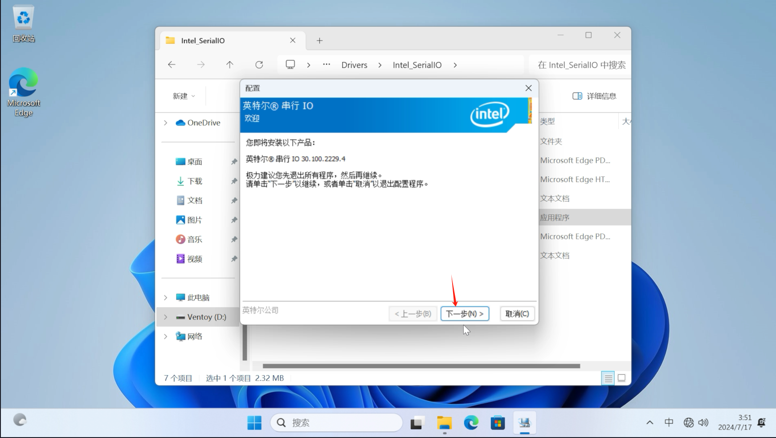Open the 新建 (New) dropdown
Screen dimensions: 776x438
click(x=184, y=96)
